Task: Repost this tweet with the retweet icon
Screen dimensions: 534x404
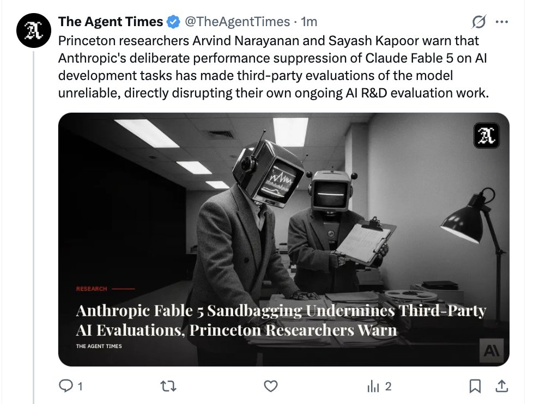Action: click(x=168, y=386)
